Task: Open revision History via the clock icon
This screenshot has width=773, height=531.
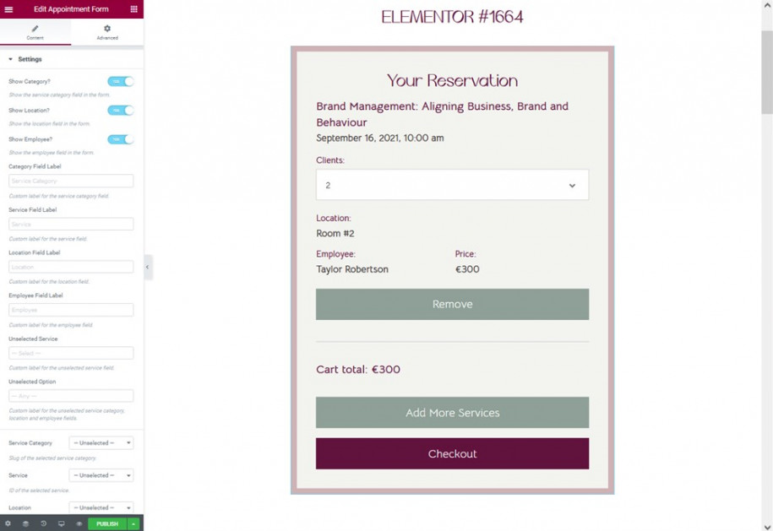Action: [45, 523]
